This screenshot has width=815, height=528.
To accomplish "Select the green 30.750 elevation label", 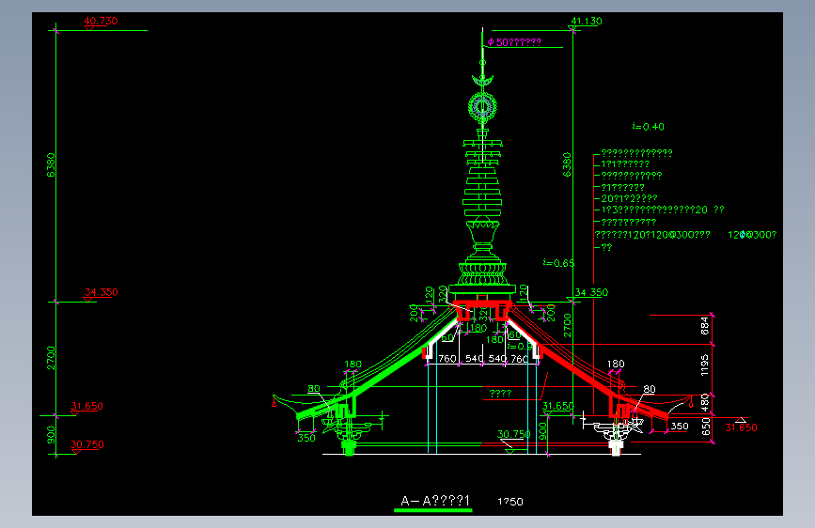I will pyautogui.click(x=514, y=434).
